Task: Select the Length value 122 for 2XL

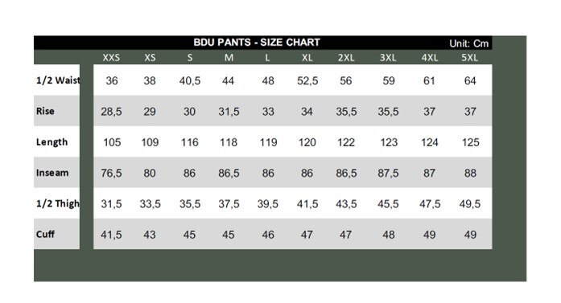Action: tap(346, 142)
